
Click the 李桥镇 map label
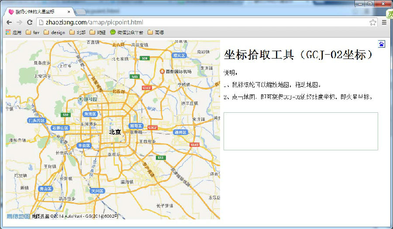click(184, 84)
